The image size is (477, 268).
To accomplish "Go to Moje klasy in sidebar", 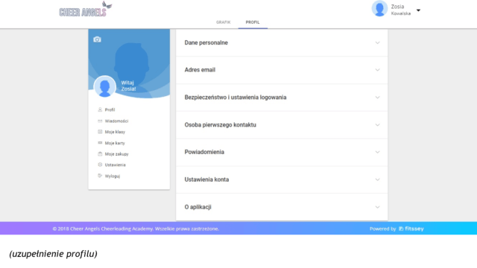I will 115,132.
